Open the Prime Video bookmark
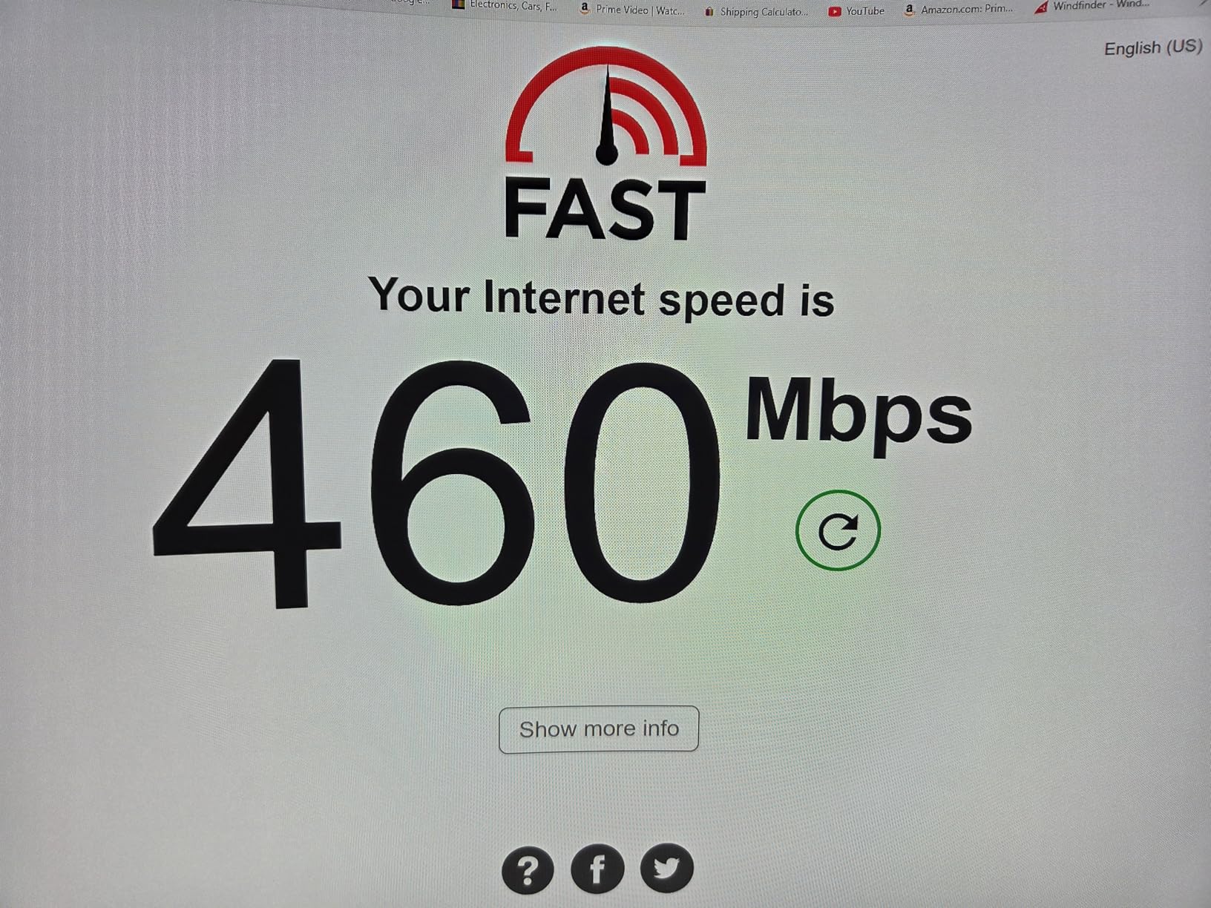Image resolution: width=1211 pixels, height=908 pixels. (631, 10)
